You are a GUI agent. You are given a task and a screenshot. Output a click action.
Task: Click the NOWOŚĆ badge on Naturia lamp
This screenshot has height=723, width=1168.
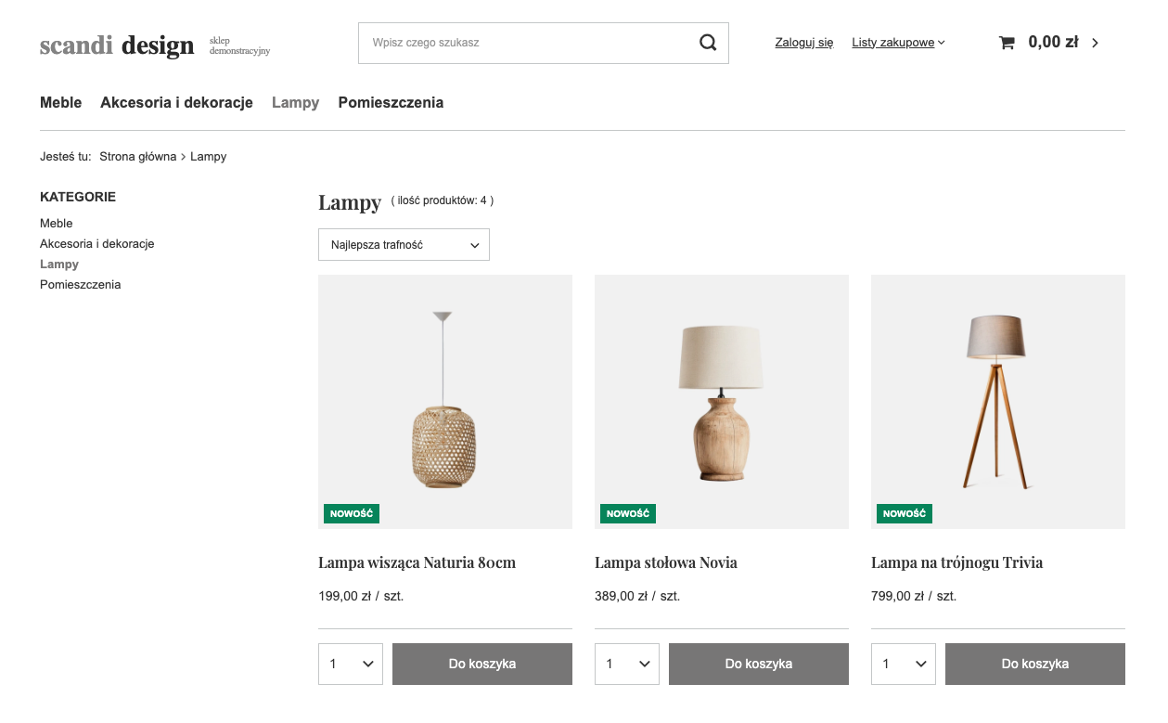352,513
